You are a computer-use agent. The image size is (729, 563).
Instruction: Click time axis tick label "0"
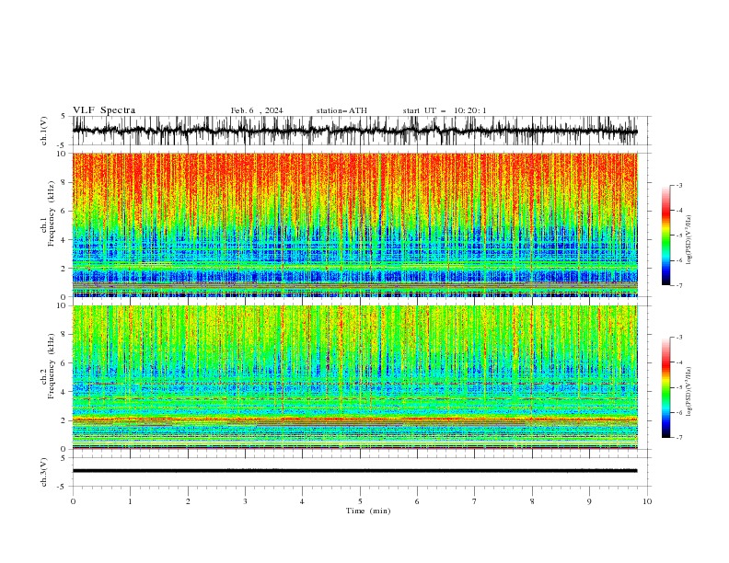(x=73, y=501)
